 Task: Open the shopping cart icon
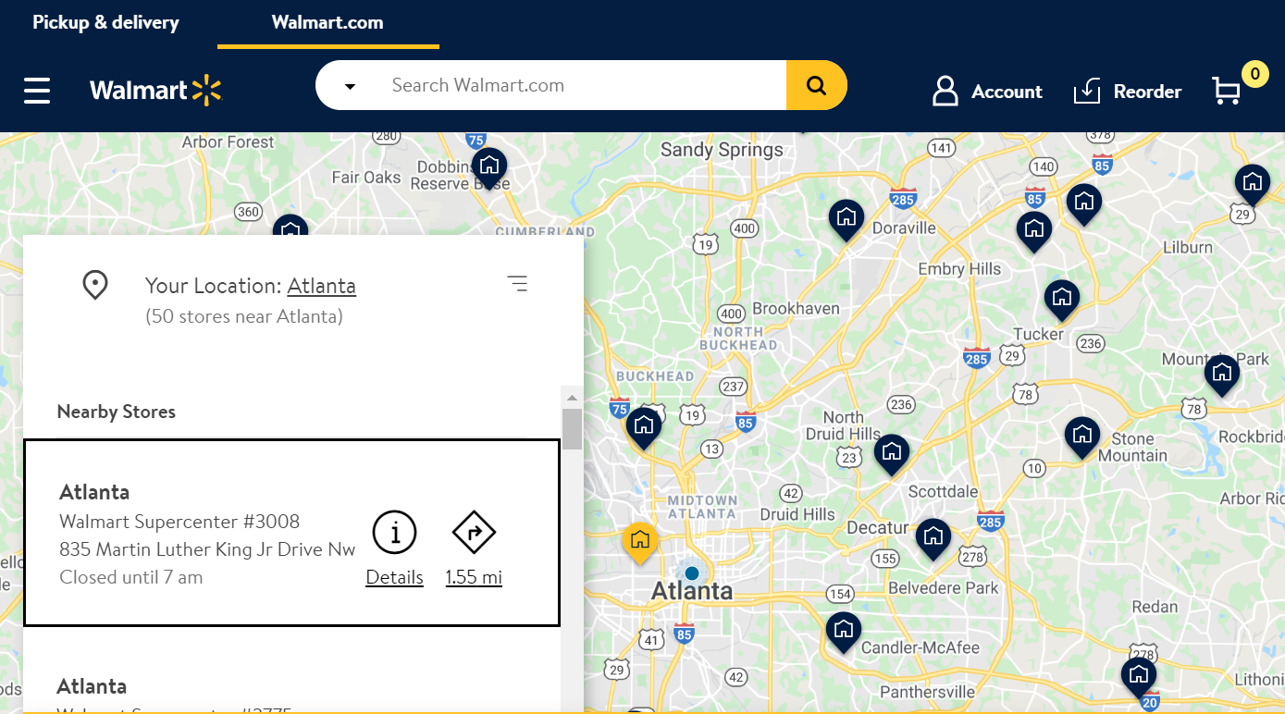pos(1227,91)
